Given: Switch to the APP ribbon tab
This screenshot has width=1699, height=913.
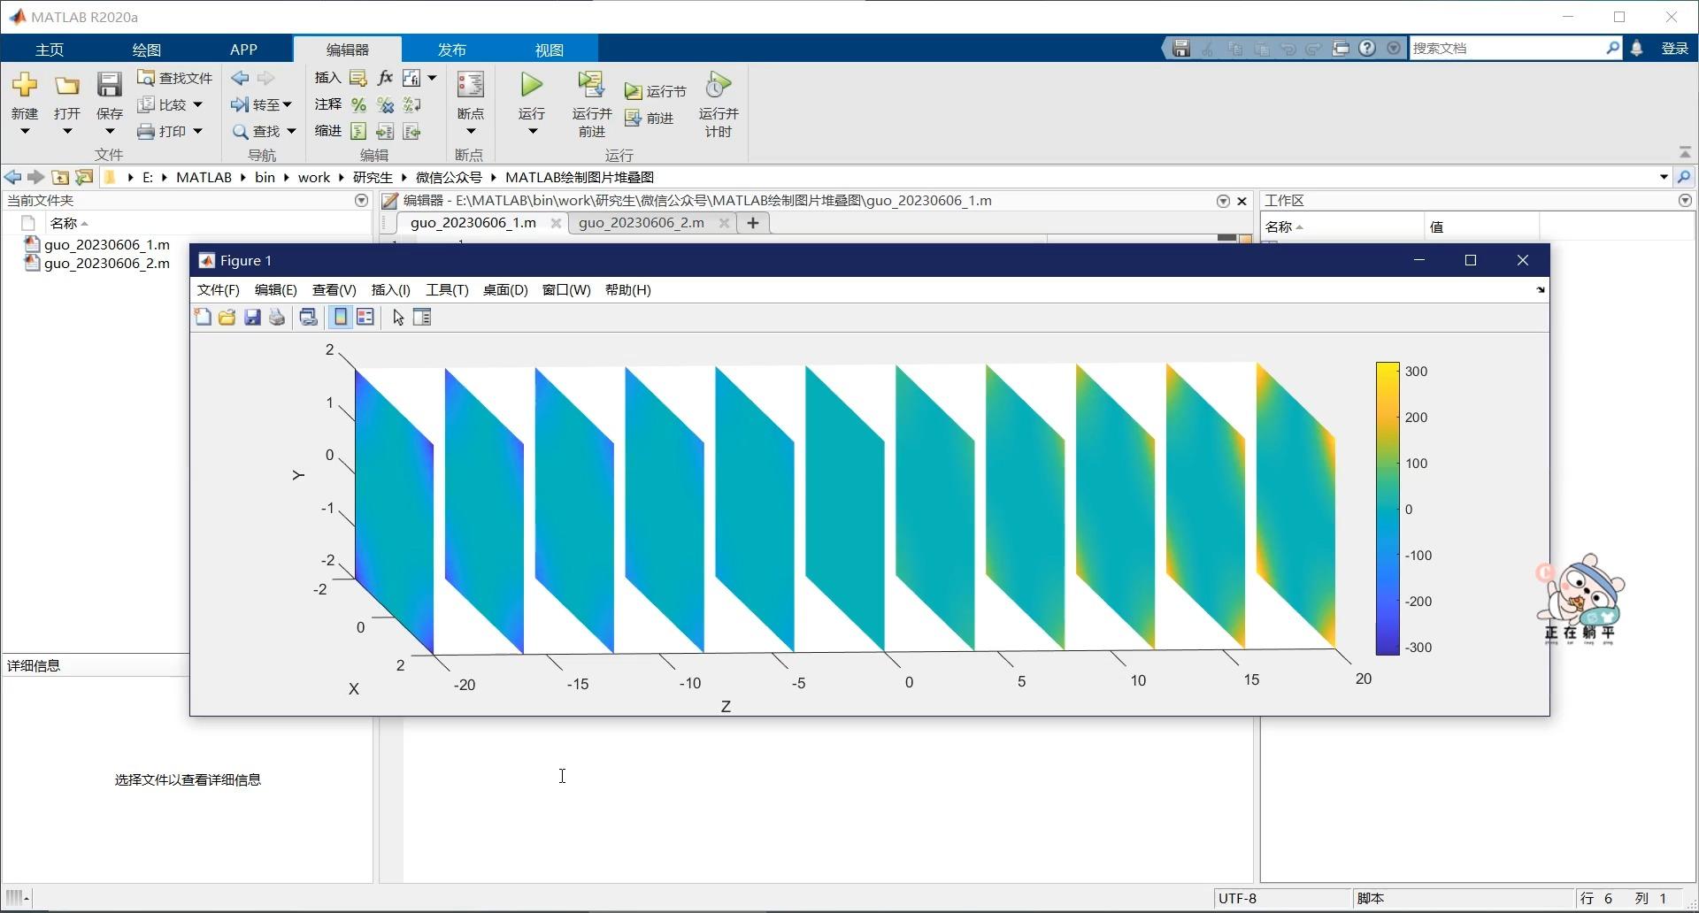Looking at the screenshot, I should (243, 50).
